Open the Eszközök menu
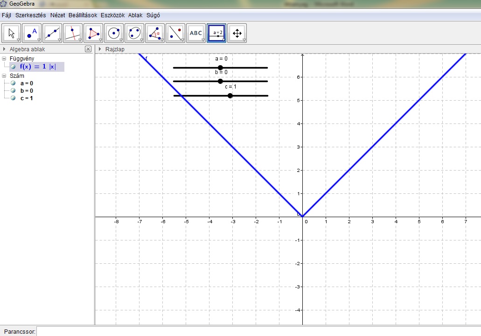 112,15
